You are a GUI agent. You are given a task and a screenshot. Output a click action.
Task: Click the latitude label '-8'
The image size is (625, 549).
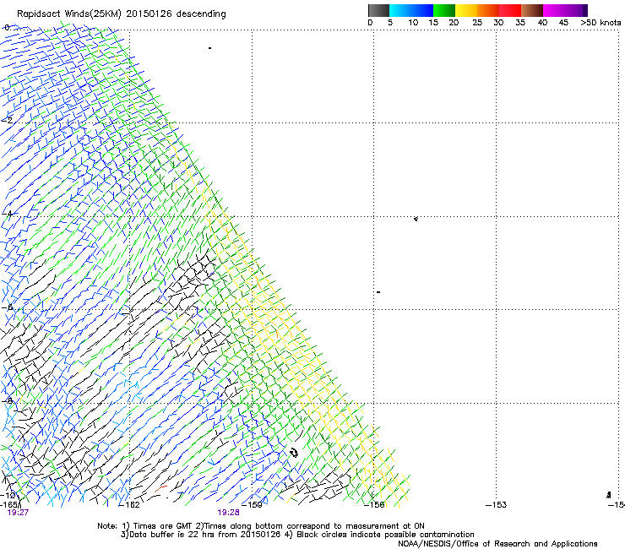click(7, 400)
